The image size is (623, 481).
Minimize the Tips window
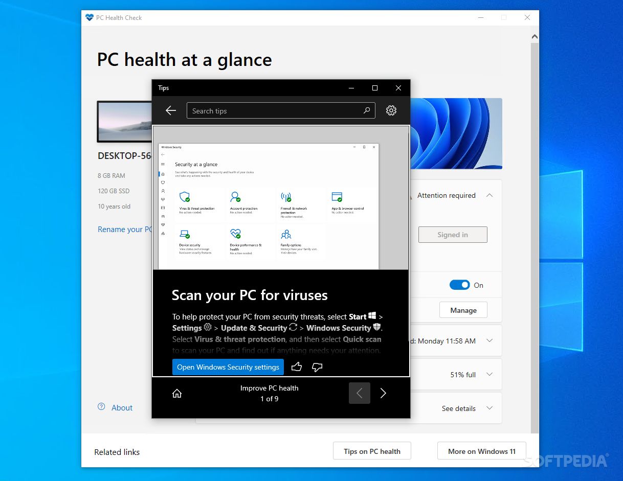[351, 88]
